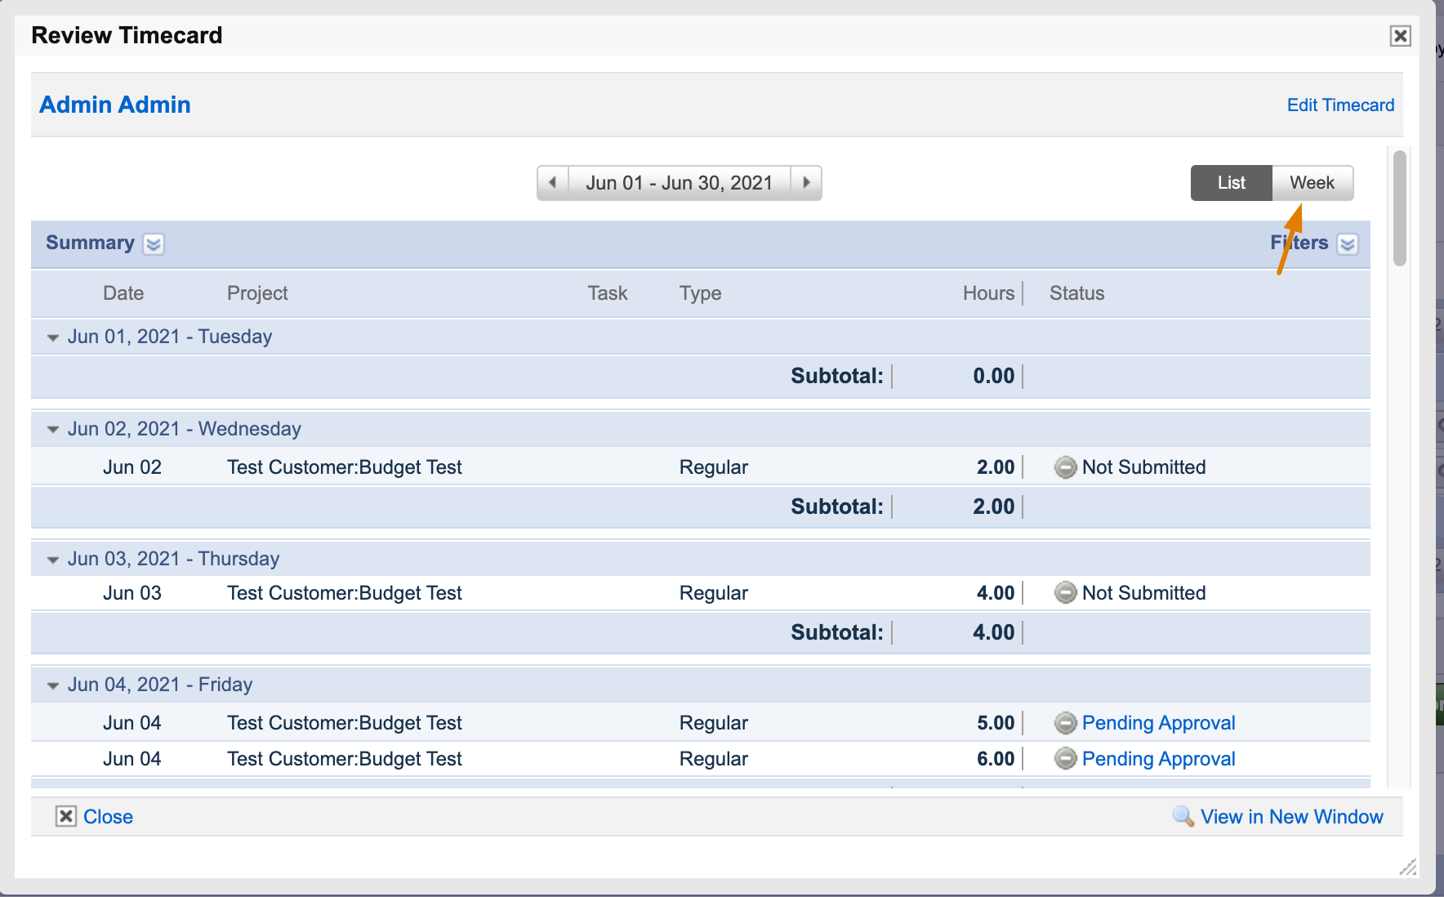Click the Jun 01 - Jun 30, 2021 date range
The width and height of the screenshot is (1444, 897).
(679, 182)
